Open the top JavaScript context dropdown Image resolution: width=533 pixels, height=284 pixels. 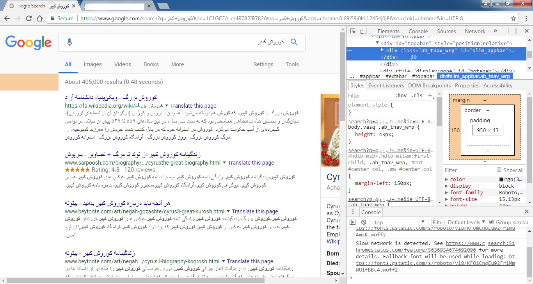(399, 222)
